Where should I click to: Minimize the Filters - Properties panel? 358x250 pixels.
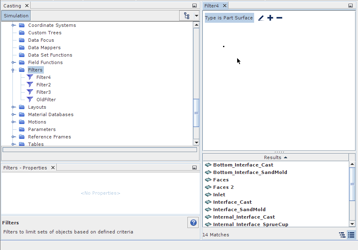[x=195, y=168]
